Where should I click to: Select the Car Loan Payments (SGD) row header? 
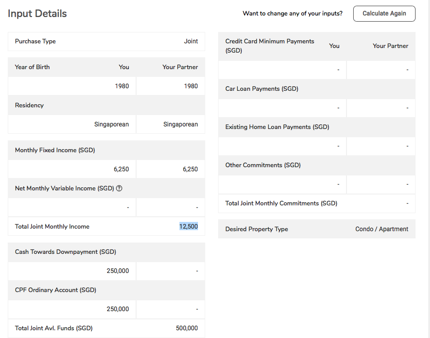[261, 89]
